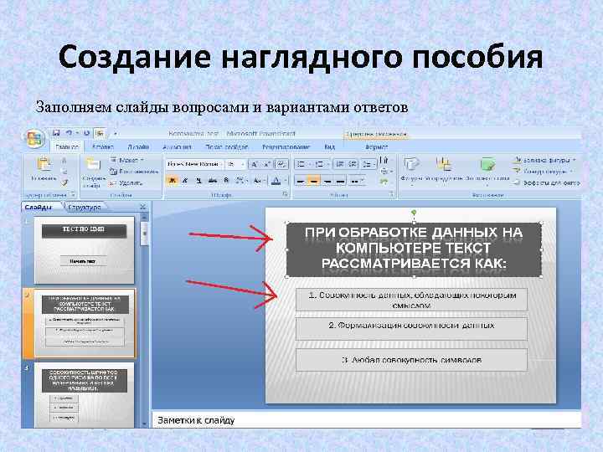The height and width of the screenshot is (452, 603).
Task: Select the Слайды pane tab
Action: 38,208
